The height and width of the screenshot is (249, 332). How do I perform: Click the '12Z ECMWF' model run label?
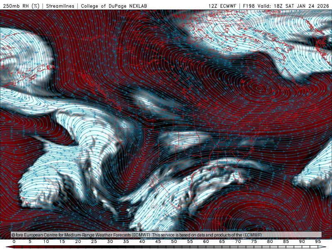(222, 6)
